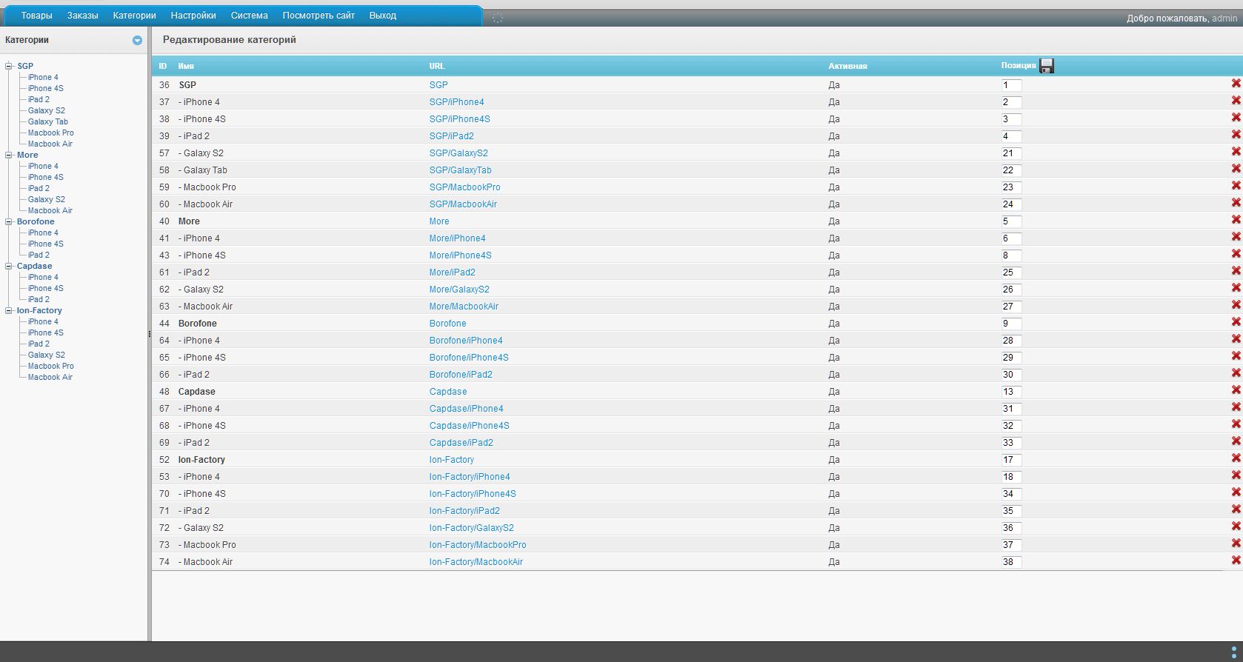
Task: Edit position field of Ion-Factory/iPad2 row
Action: pos(1011,511)
